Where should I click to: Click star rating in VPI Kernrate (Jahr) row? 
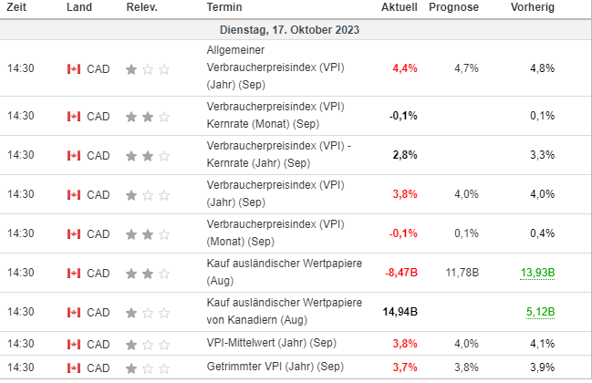coord(148,155)
